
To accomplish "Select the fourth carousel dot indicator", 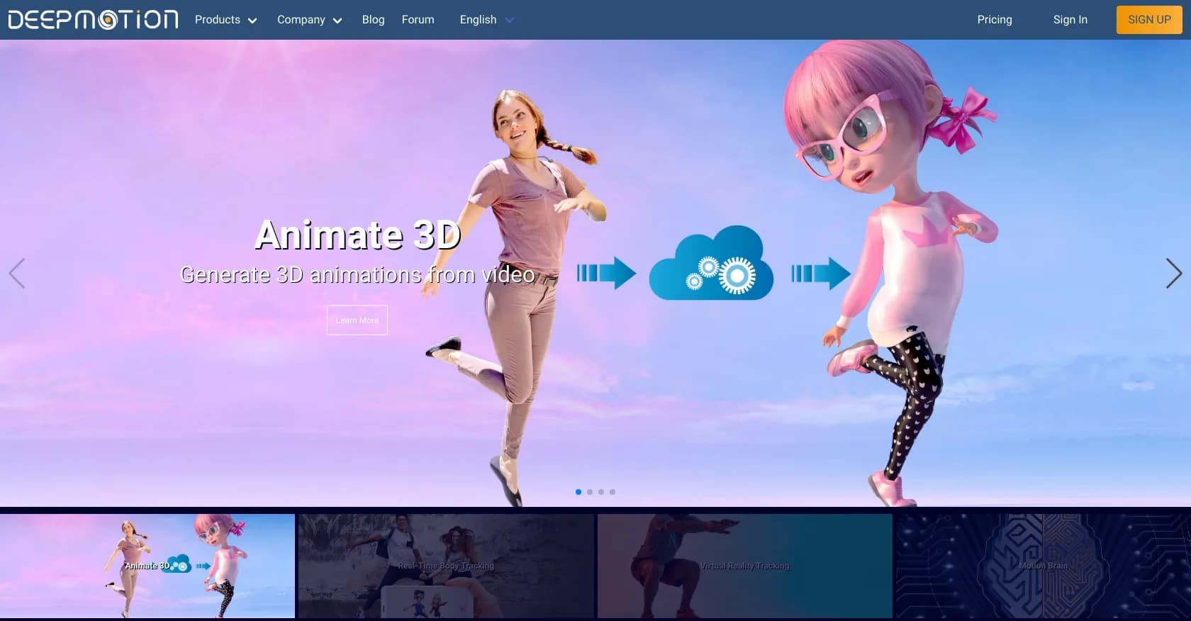I will pos(613,492).
